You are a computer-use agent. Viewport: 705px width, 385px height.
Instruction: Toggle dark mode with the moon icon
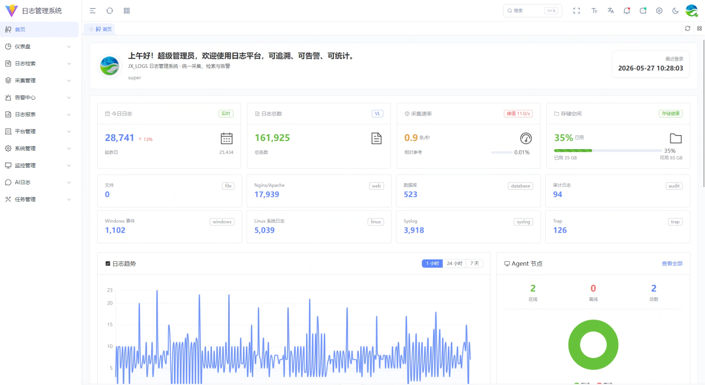[x=675, y=11]
